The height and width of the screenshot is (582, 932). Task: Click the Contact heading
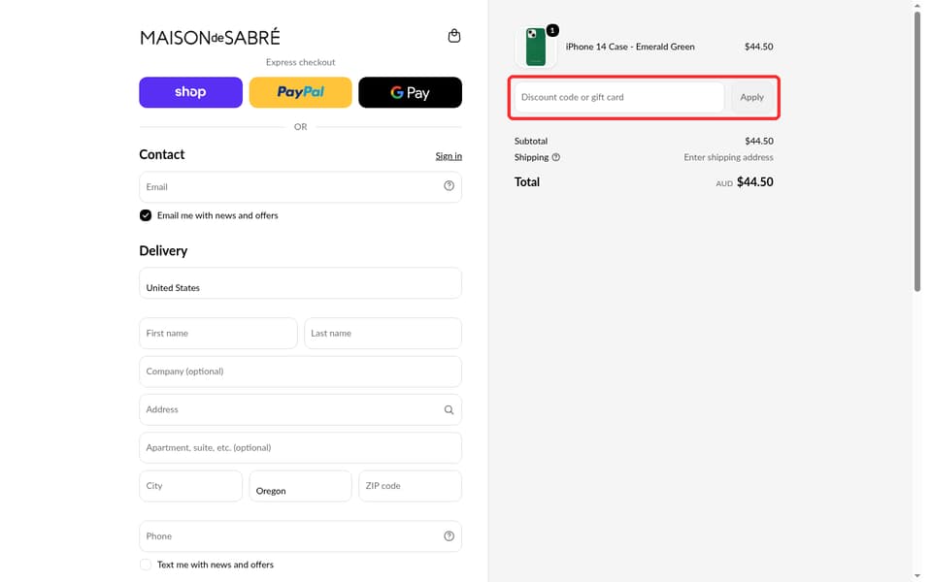[162, 154]
